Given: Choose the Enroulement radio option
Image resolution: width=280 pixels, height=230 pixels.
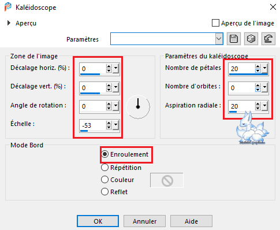Looking at the screenshot, I should (x=104, y=154).
